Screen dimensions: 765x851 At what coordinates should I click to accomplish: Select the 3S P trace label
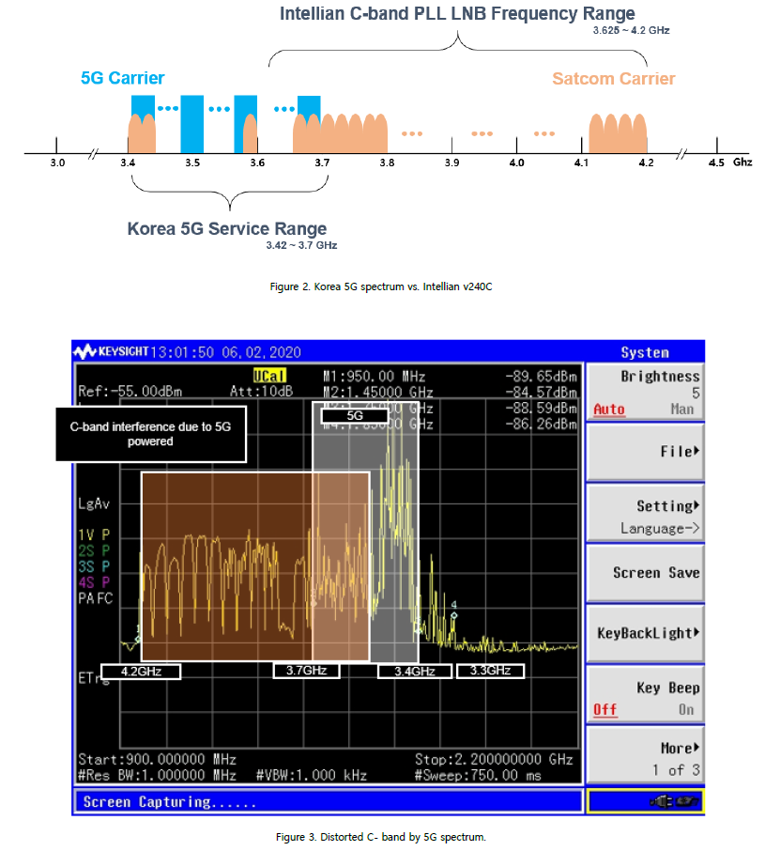tap(94, 566)
